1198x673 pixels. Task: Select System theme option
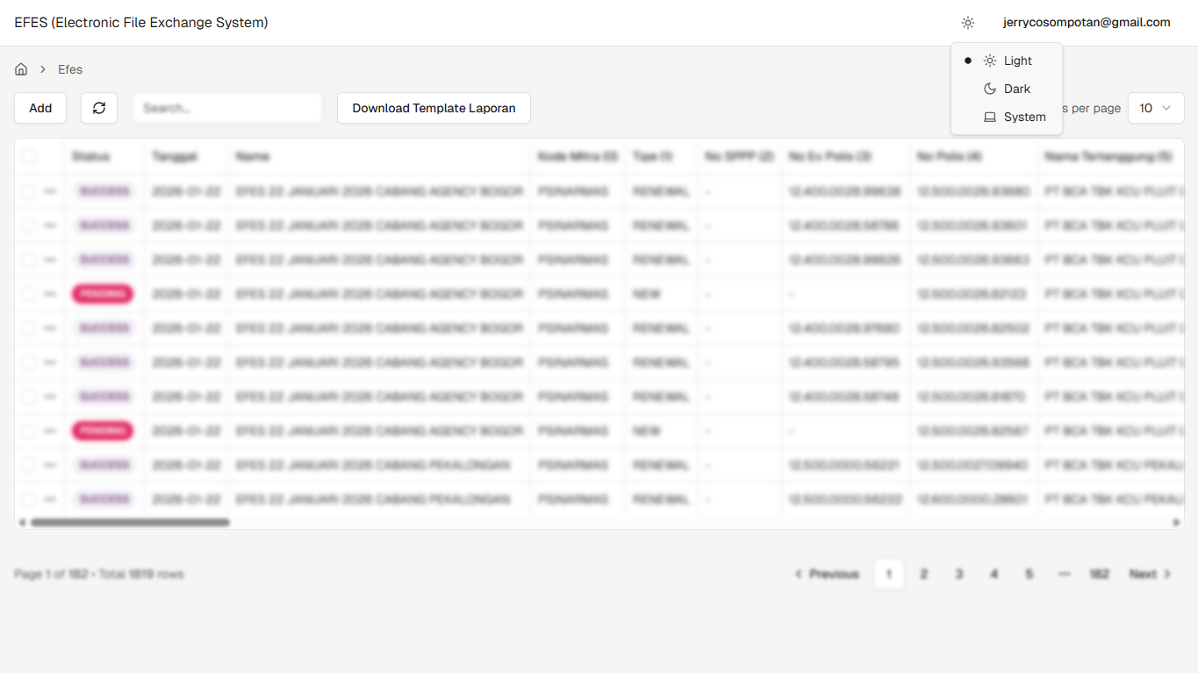1023,117
